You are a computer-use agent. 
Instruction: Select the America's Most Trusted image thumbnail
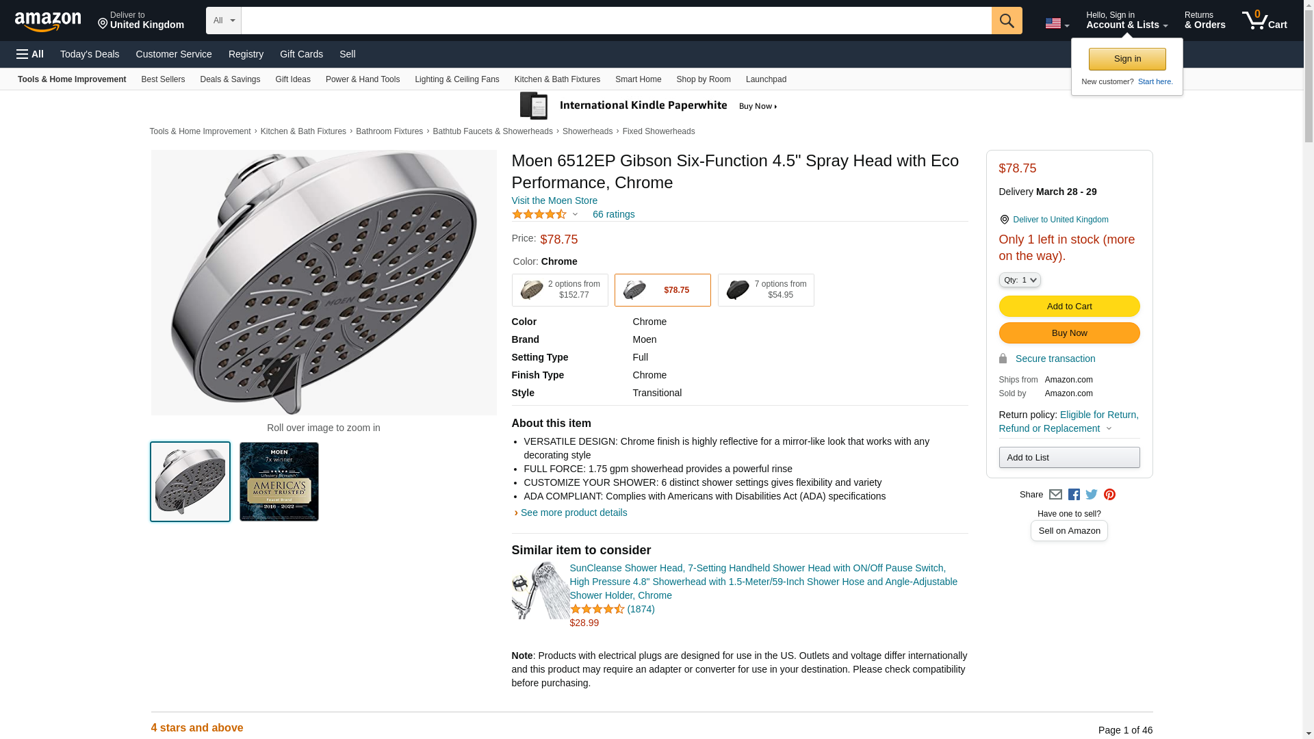coord(279,482)
